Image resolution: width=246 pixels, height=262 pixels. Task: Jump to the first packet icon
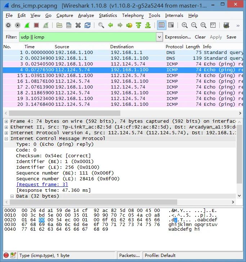[138, 26]
